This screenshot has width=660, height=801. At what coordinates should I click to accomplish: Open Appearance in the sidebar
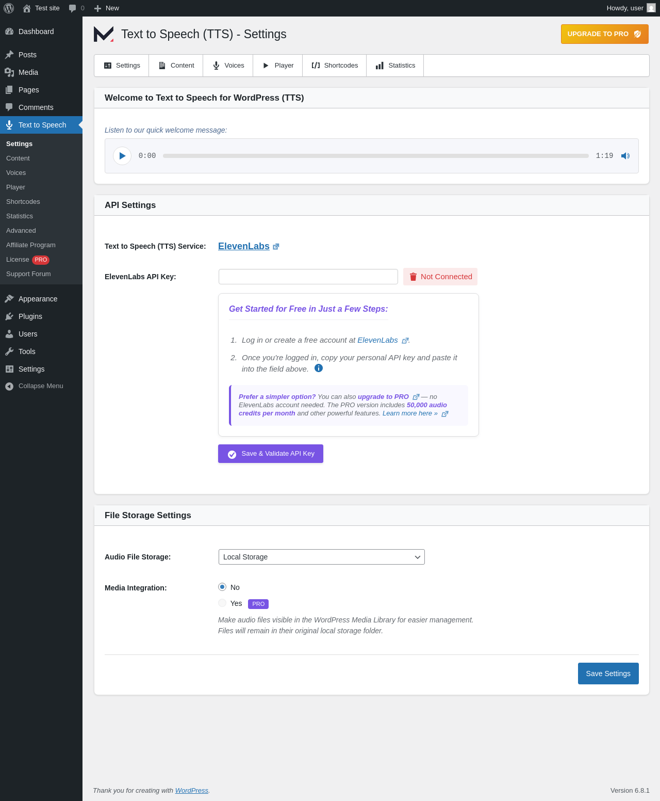[x=41, y=299]
